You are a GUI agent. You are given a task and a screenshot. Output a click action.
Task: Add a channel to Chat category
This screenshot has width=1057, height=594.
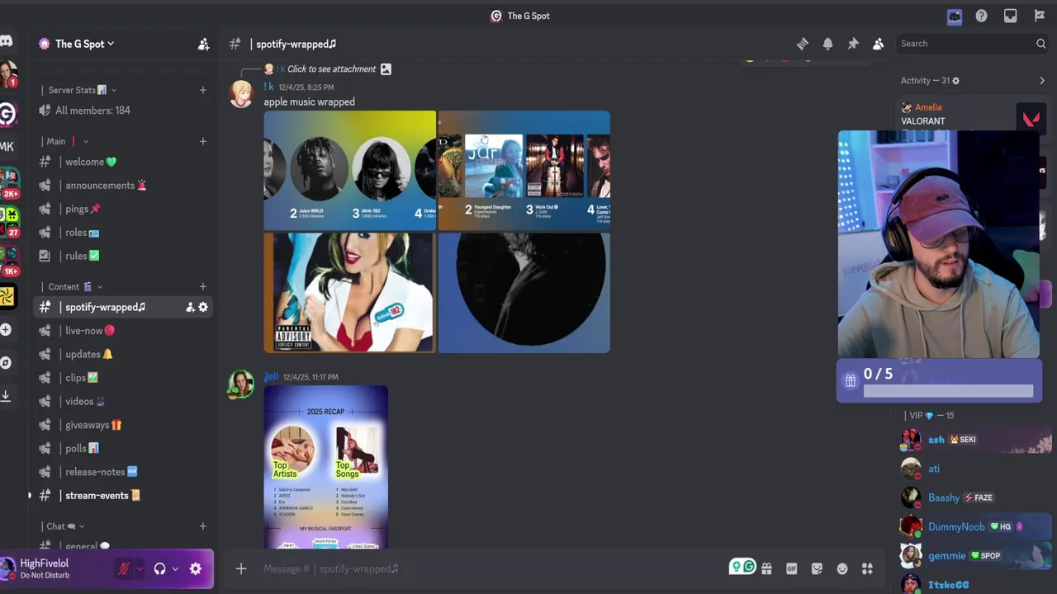click(202, 526)
